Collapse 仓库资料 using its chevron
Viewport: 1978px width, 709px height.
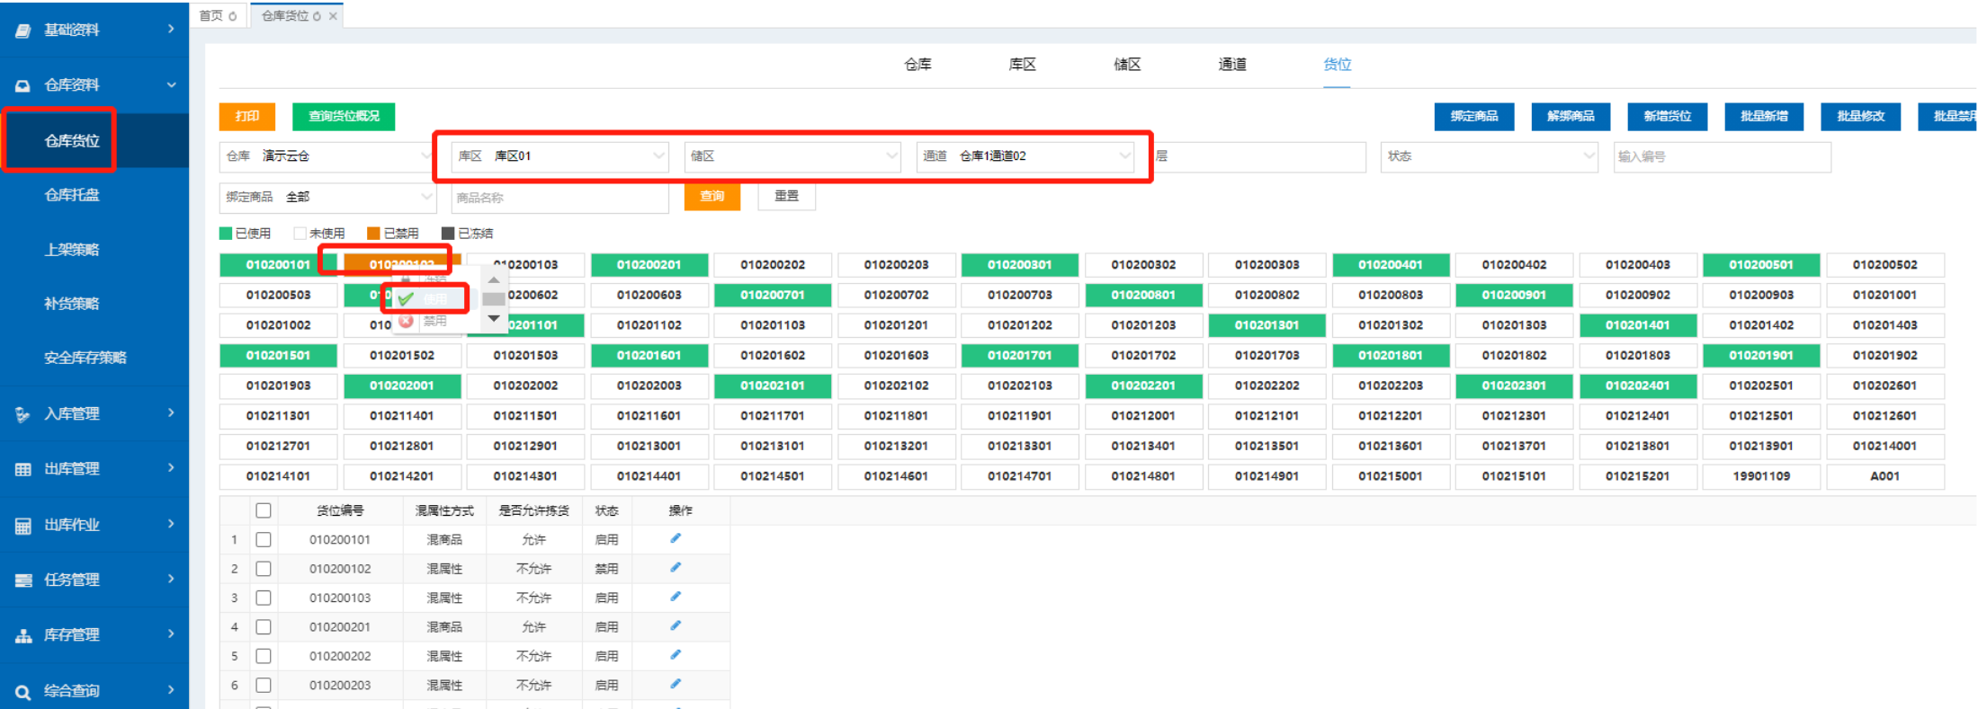pos(171,84)
